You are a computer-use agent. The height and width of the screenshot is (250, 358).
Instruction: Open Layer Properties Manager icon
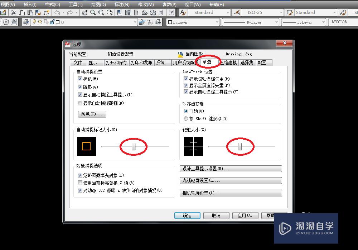(x=26, y=22)
